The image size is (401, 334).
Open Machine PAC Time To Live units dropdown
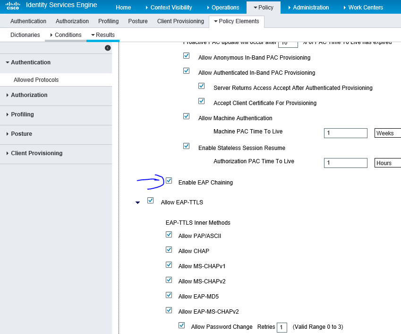[388, 133]
